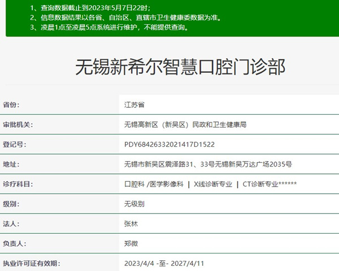Viewport: 339px width, 271px height.
Task: Click the notice about 凌晨1点至凌晨5点系统维护
Action: coord(109,27)
